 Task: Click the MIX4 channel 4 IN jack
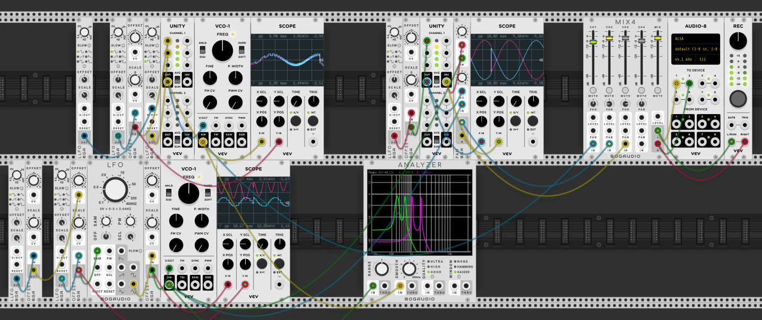pyautogui.click(x=642, y=143)
